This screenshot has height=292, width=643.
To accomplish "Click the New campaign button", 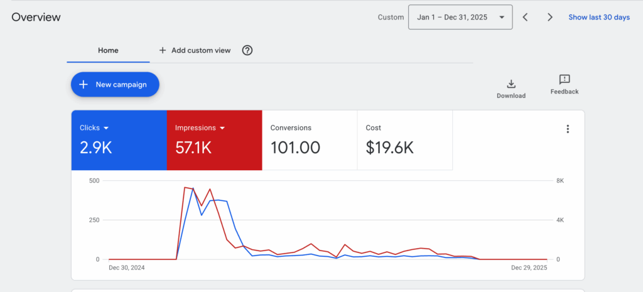I will pos(115,85).
